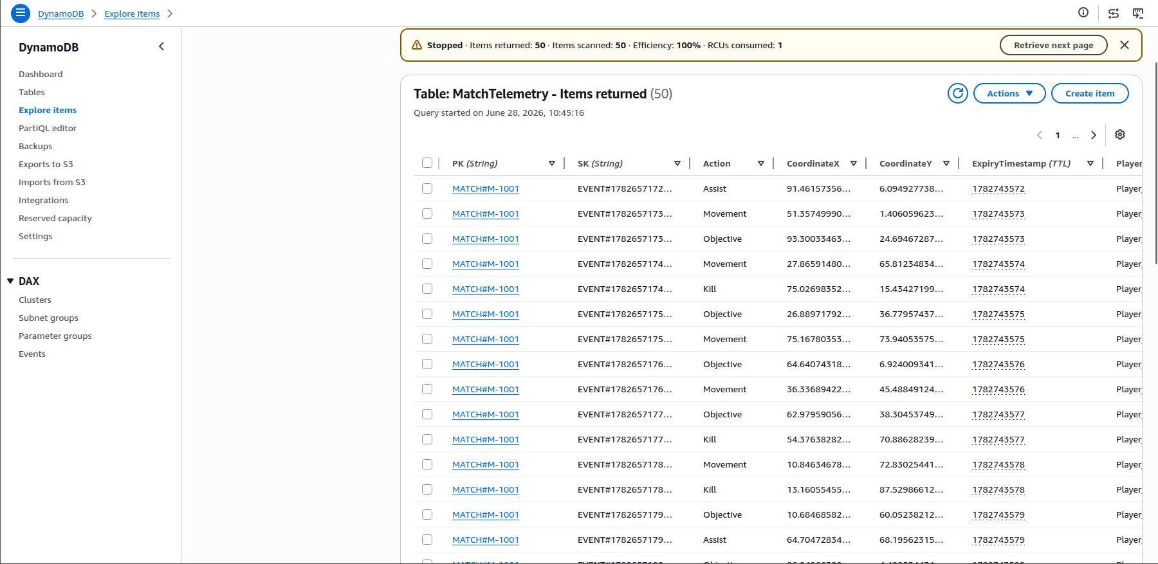This screenshot has height=564, width=1158.
Task: Open the CoordinateY column dropdown arrow
Action: [946, 163]
